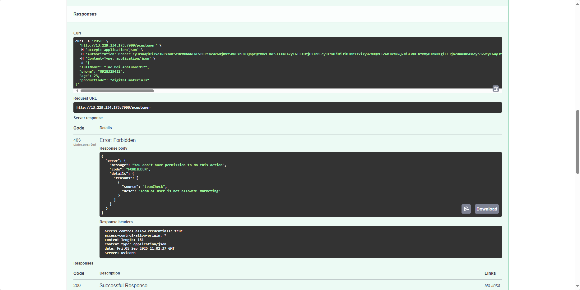Viewport: 580px width, 290px height.
Task: Click the page scroll up arrow
Action: [x=578, y=2]
